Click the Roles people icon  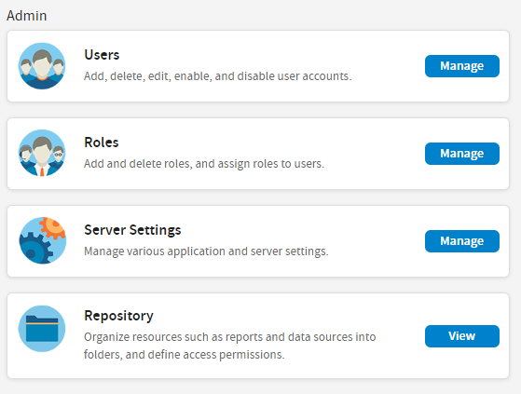click(x=42, y=154)
